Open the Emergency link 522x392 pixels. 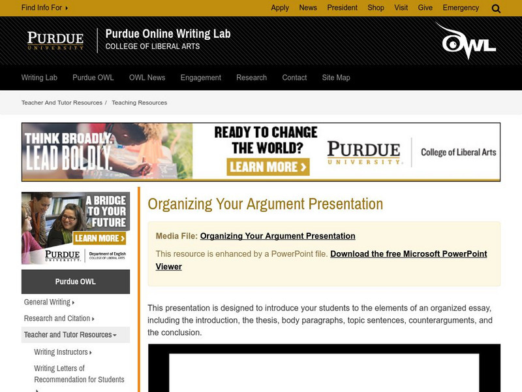tap(461, 8)
